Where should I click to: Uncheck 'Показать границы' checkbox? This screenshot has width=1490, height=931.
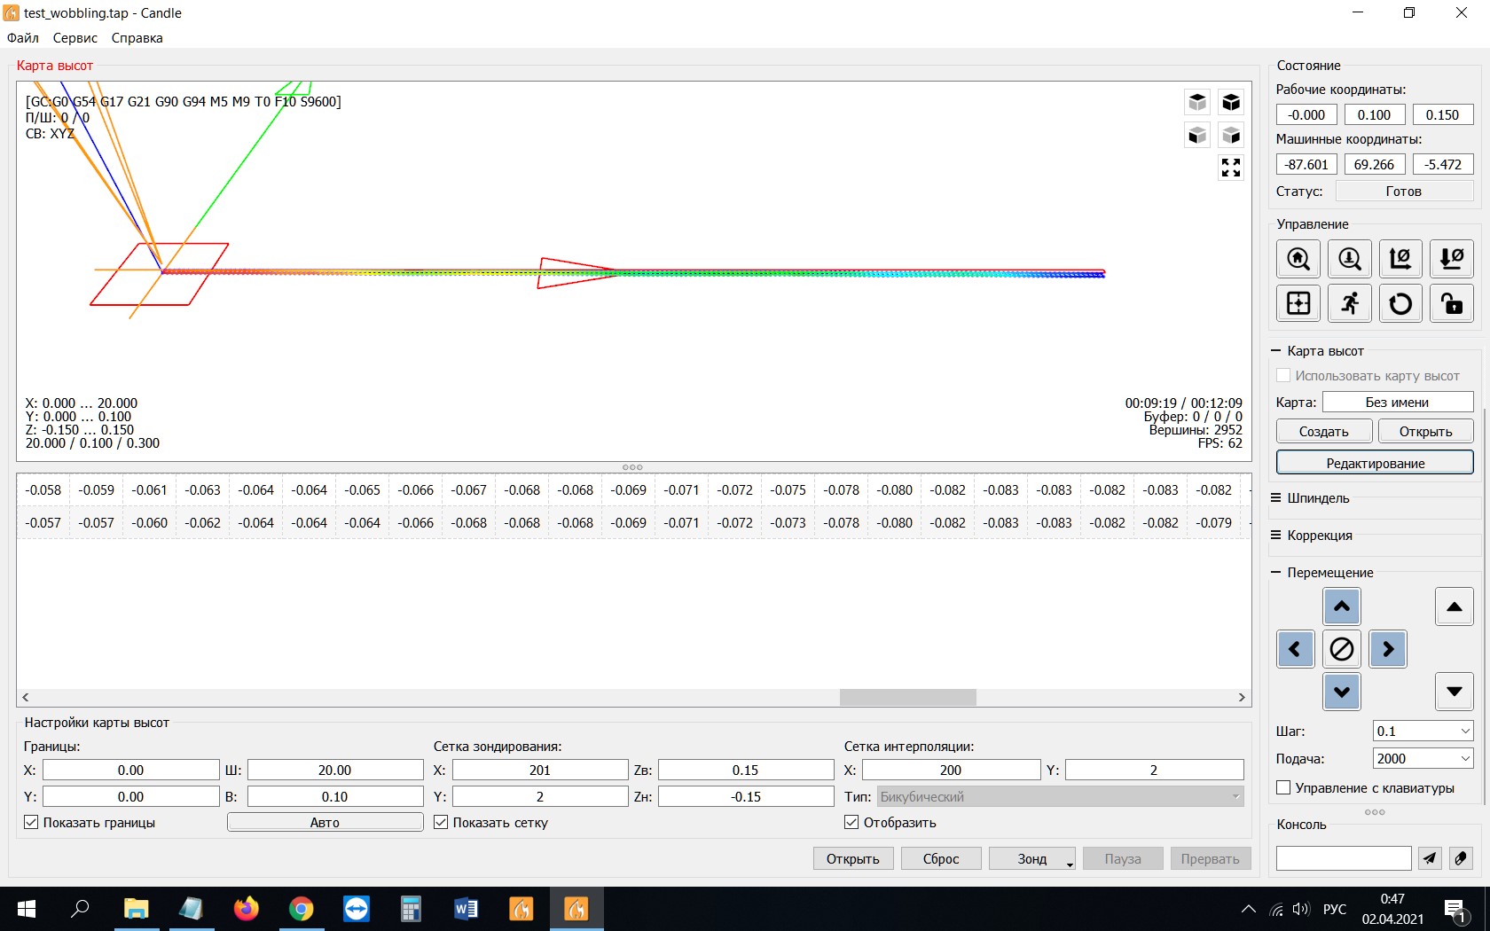[31, 823]
